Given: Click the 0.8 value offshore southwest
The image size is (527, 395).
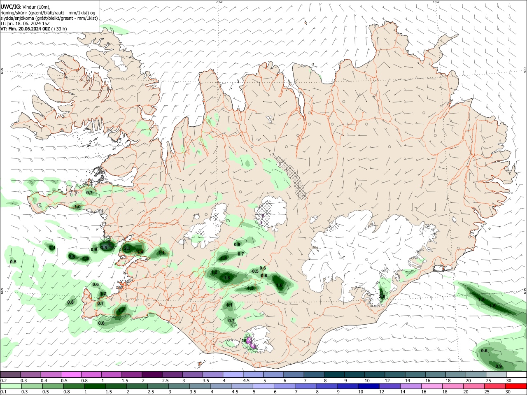Looking at the screenshot, I should click(70, 302).
